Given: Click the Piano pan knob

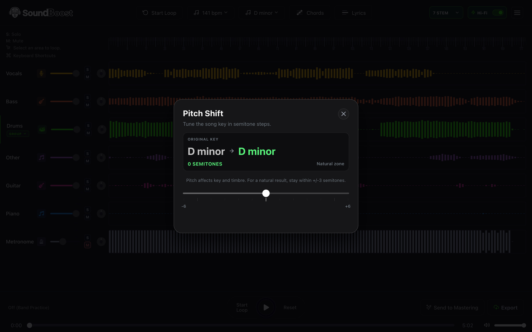Looking at the screenshot, I should pos(101,214).
